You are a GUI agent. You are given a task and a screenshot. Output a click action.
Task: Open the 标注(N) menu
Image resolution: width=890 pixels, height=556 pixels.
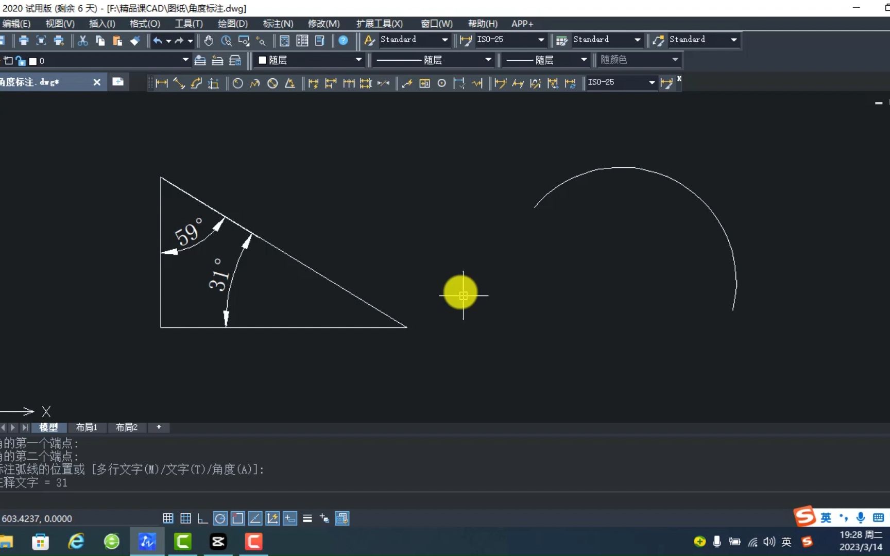pyautogui.click(x=278, y=24)
